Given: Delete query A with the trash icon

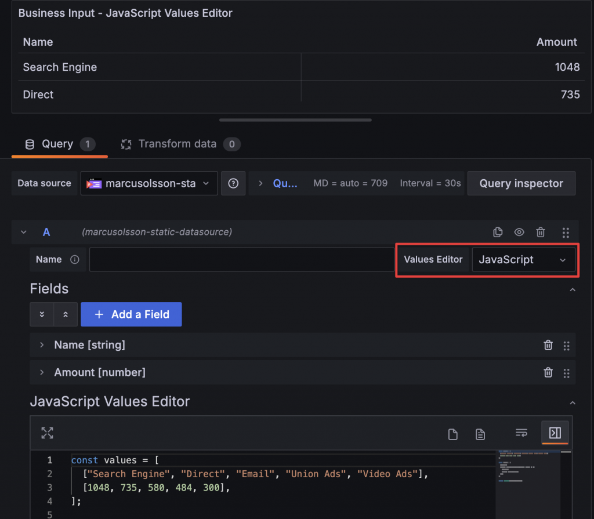Looking at the screenshot, I should (541, 232).
